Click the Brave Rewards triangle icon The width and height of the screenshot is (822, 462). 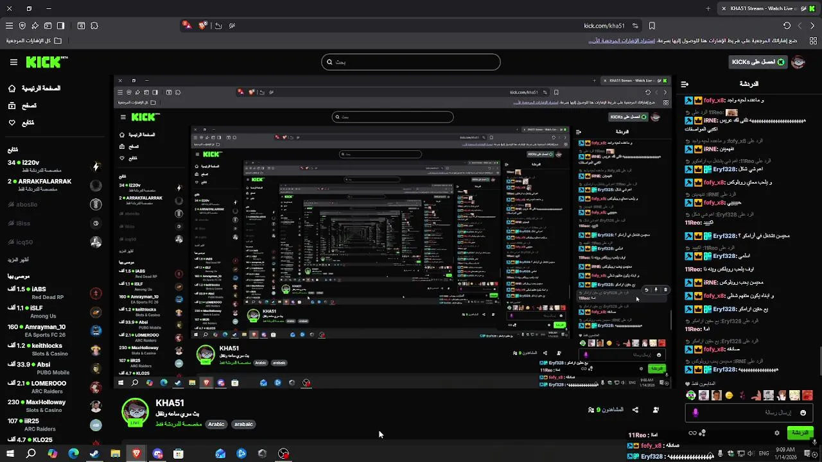pyautogui.click(x=187, y=25)
